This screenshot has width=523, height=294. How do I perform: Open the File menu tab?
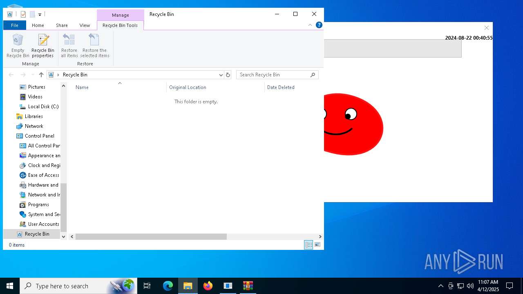[15, 25]
